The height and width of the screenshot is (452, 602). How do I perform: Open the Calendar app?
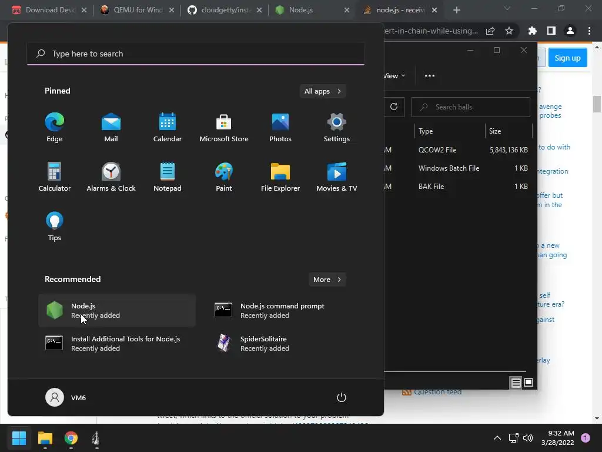coord(168,128)
